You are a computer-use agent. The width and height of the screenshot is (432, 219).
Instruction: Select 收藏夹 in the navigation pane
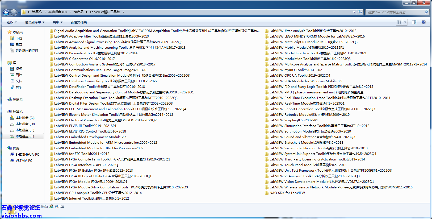click(x=18, y=32)
